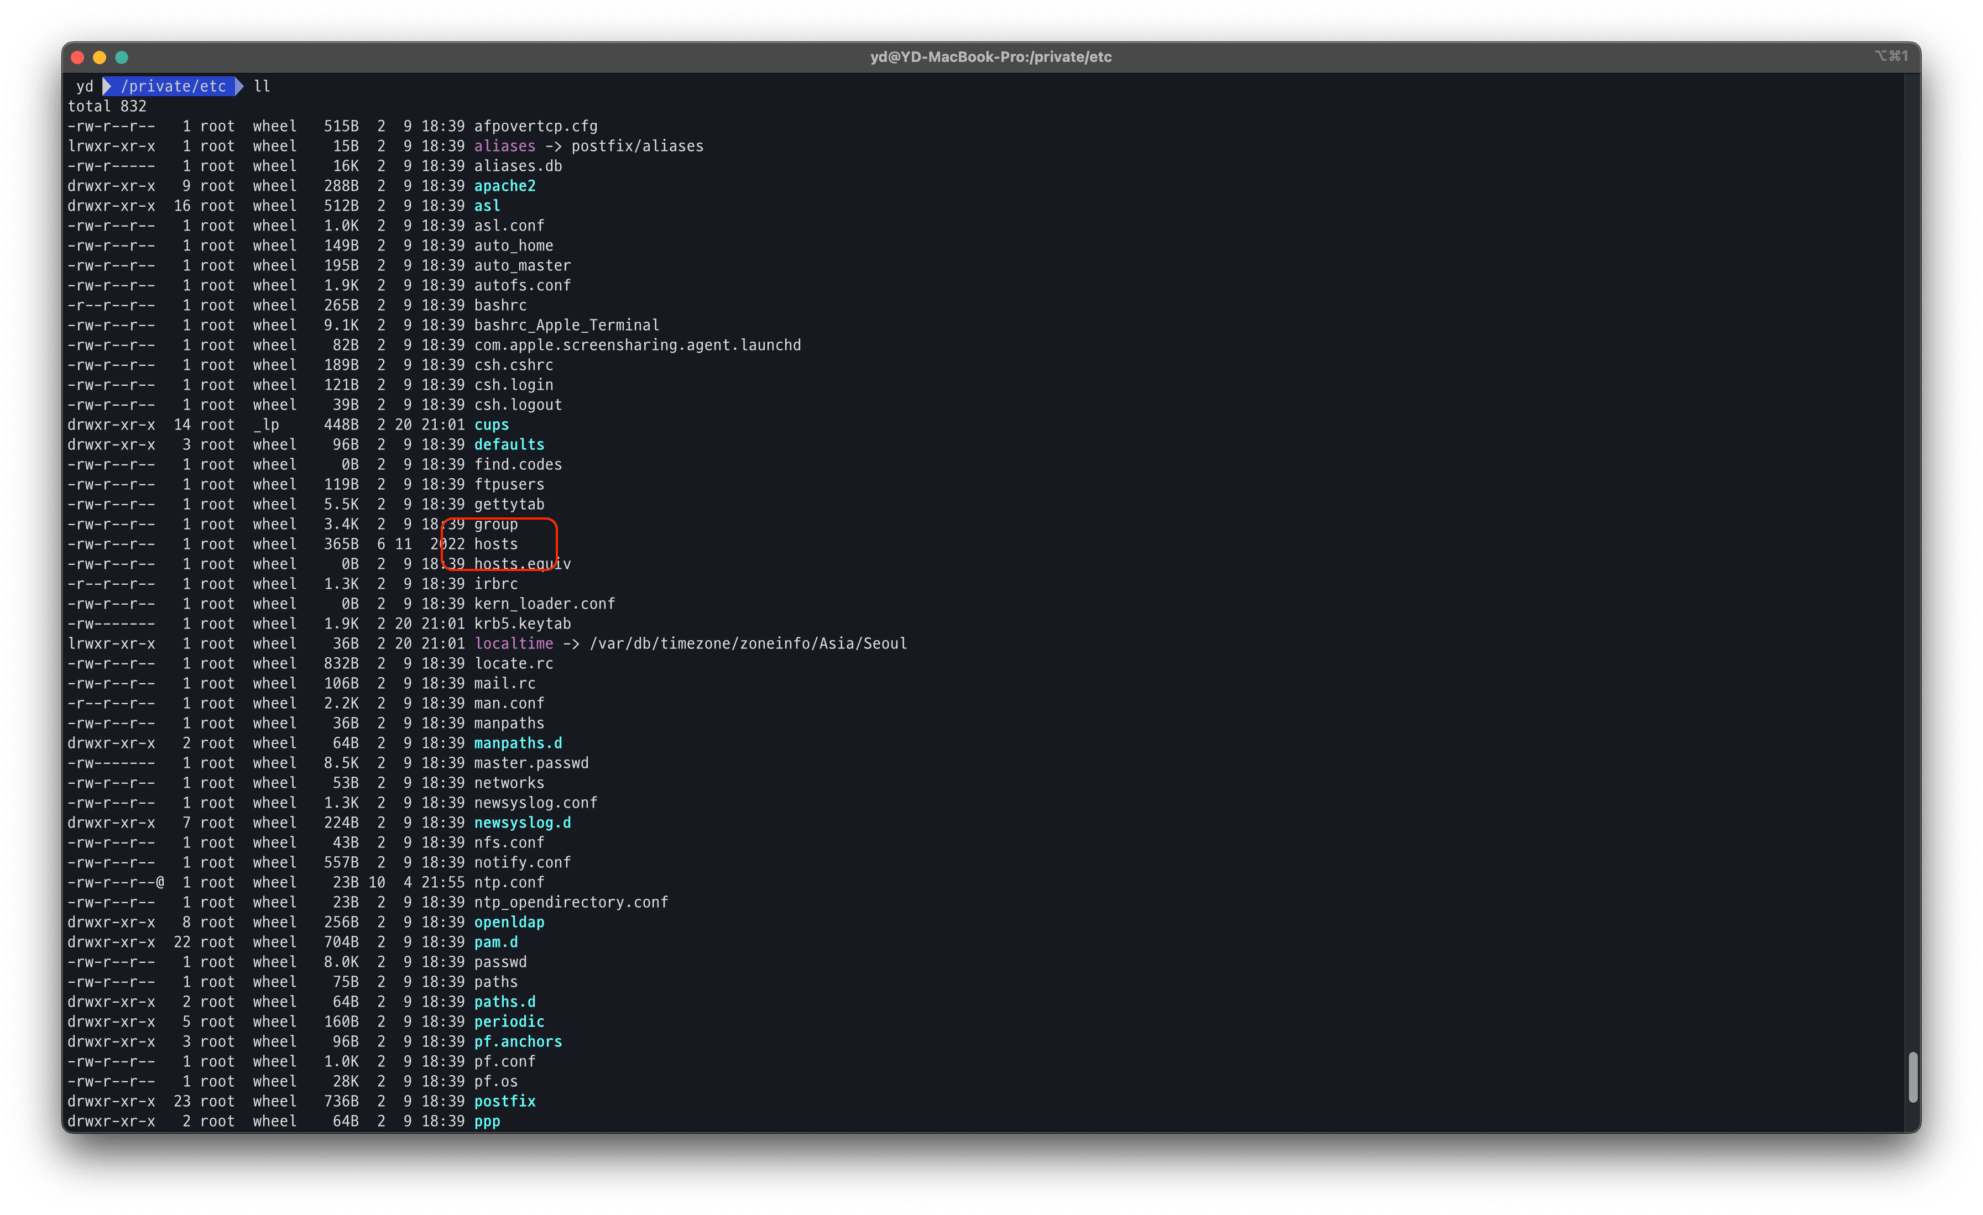Click the hosts filename inside red box
The image size is (1983, 1215).
pyautogui.click(x=495, y=544)
